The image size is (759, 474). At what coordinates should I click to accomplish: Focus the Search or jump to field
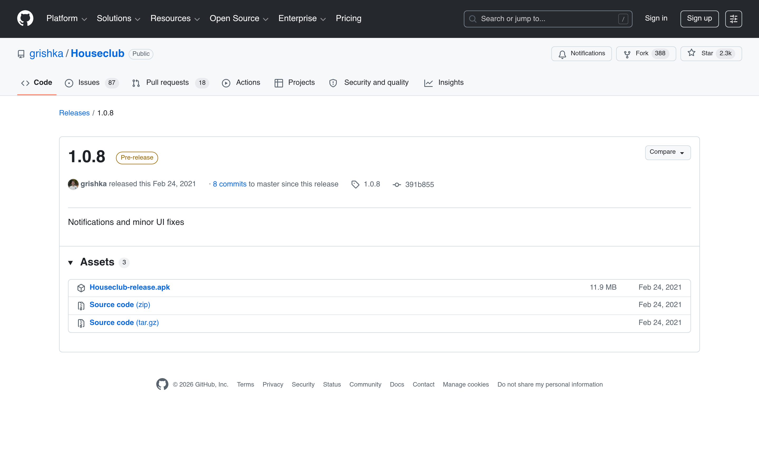(548, 19)
